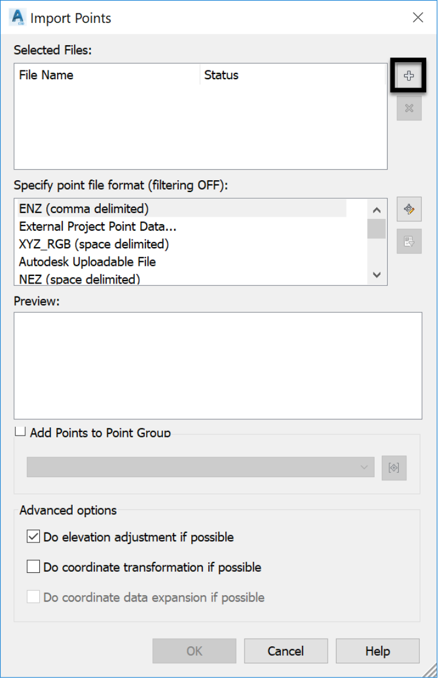Image resolution: width=438 pixels, height=678 pixels.
Task: Close the Import Points dialog
Action: click(417, 17)
